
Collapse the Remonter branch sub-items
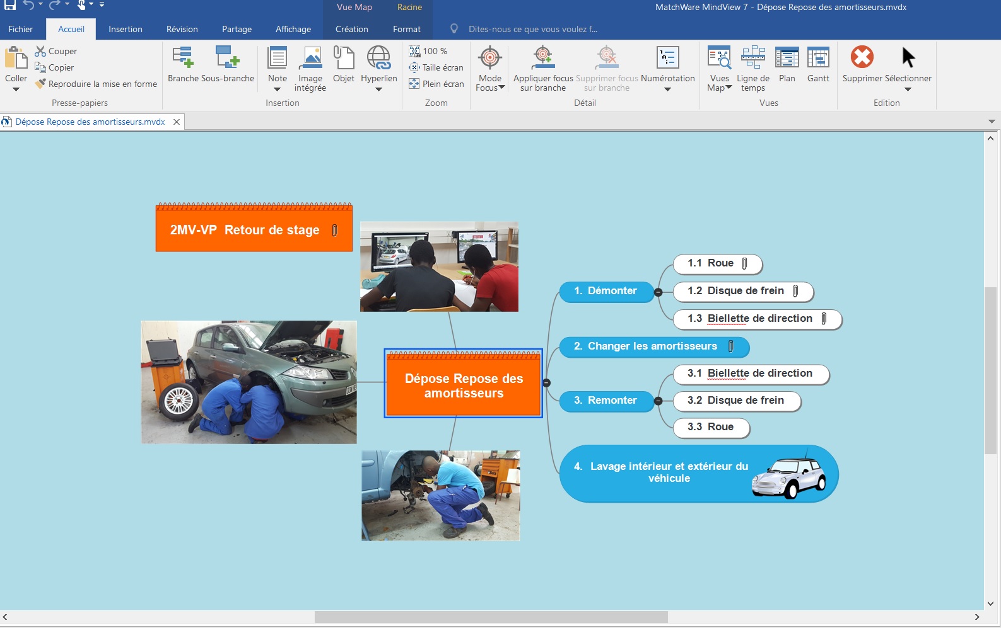pyautogui.click(x=659, y=401)
